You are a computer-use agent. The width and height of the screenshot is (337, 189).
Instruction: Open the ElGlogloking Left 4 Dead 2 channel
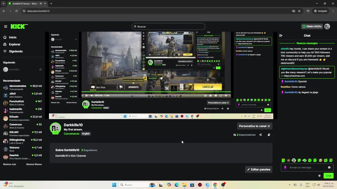click(22, 141)
